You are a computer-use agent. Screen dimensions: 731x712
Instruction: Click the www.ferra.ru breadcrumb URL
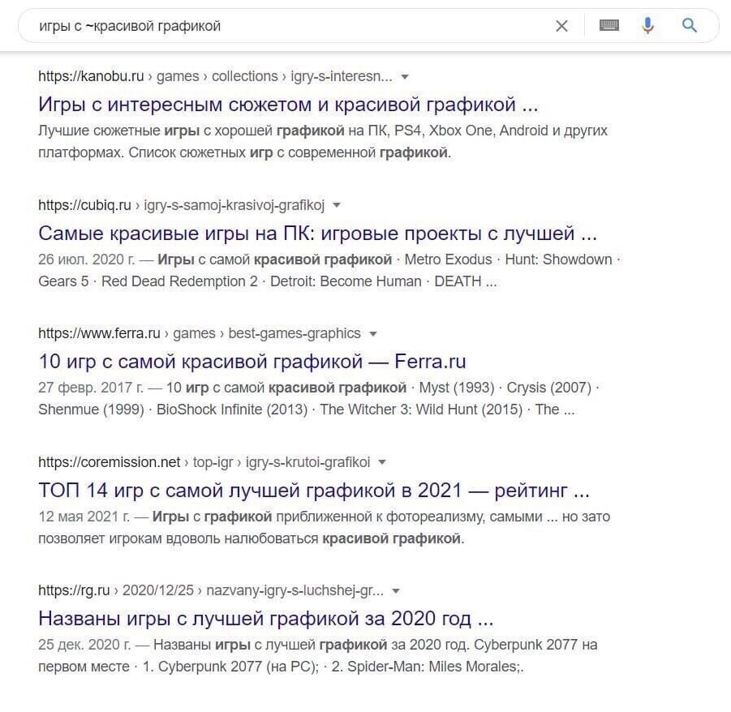point(99,333)
